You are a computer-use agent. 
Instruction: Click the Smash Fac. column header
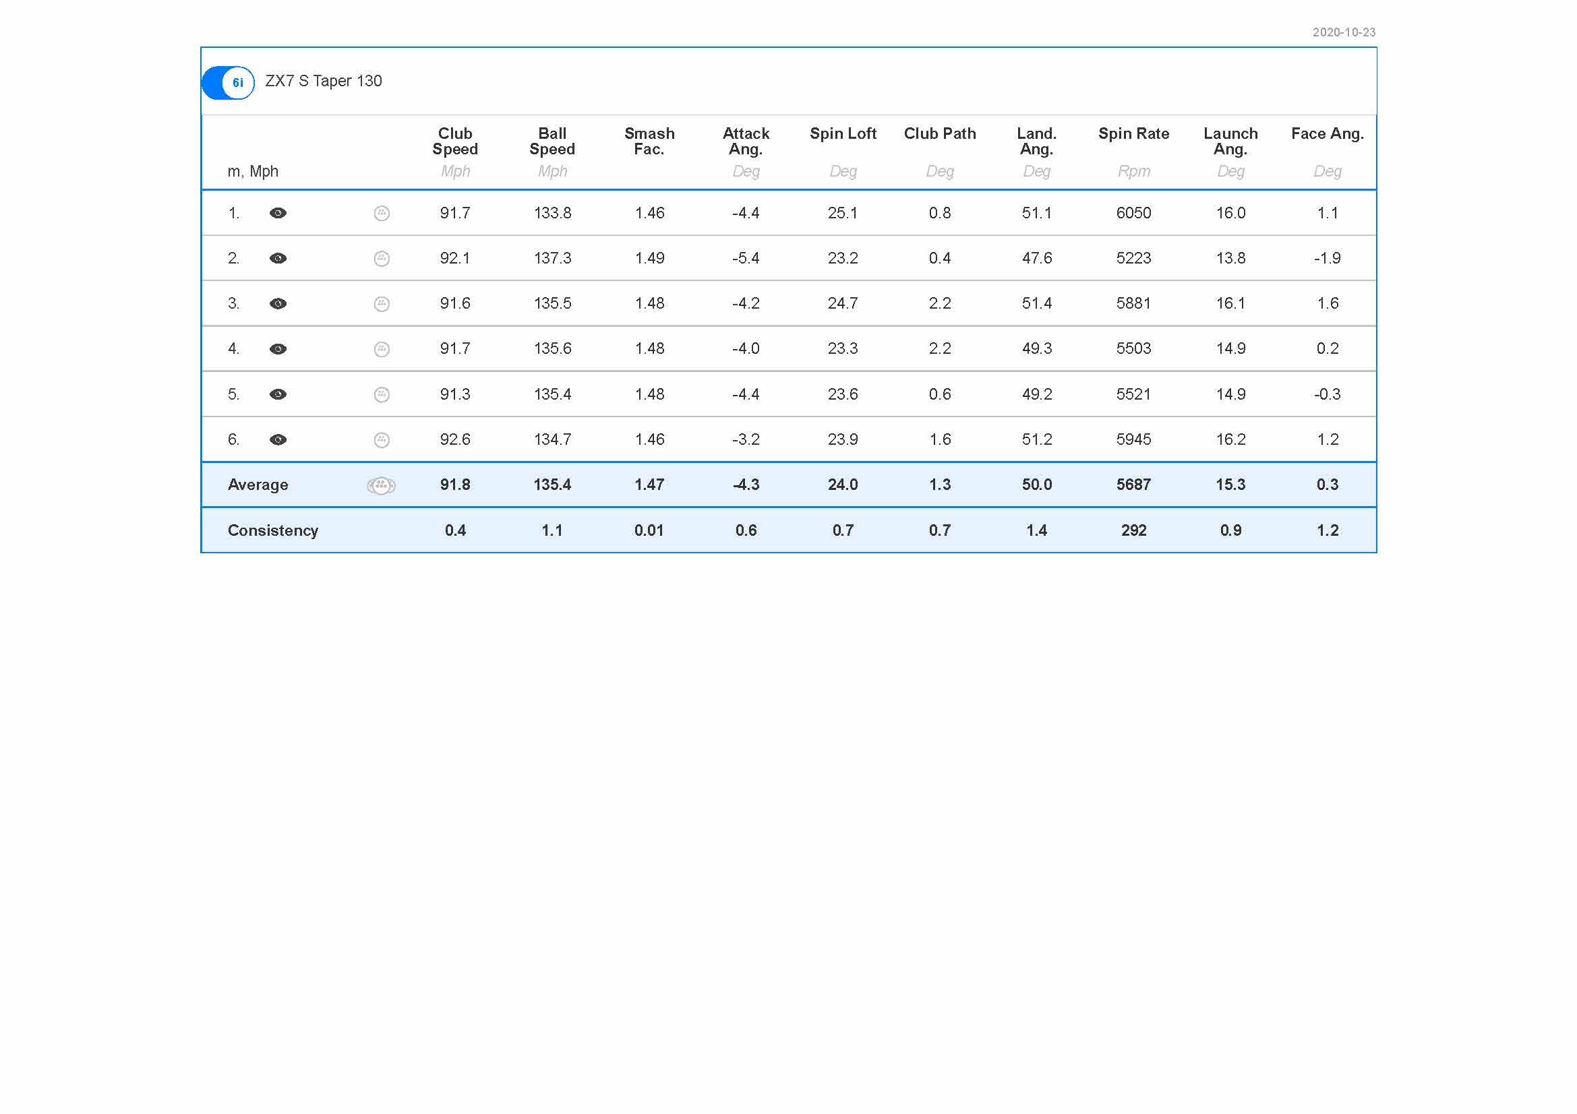point(650,142)
